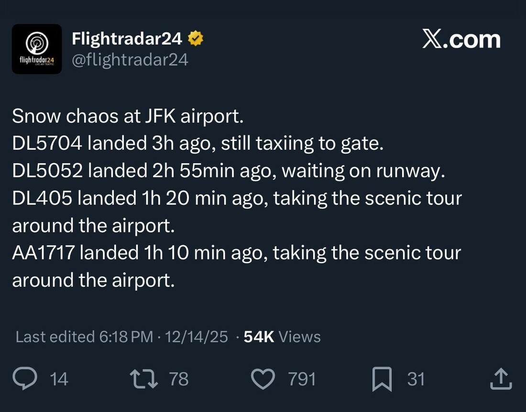Click the 12/14/25 post date
The image size is (526, 412).
click(196, 337)
